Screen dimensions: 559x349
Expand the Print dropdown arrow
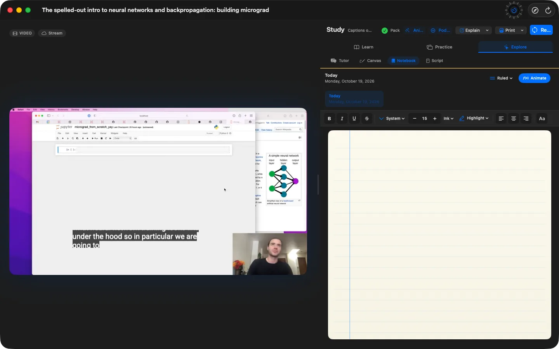[x=522, y=30]
